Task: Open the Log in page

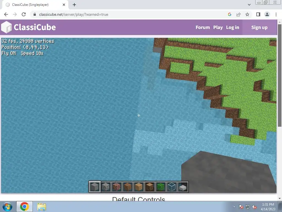Action: (x=232, y=27)
